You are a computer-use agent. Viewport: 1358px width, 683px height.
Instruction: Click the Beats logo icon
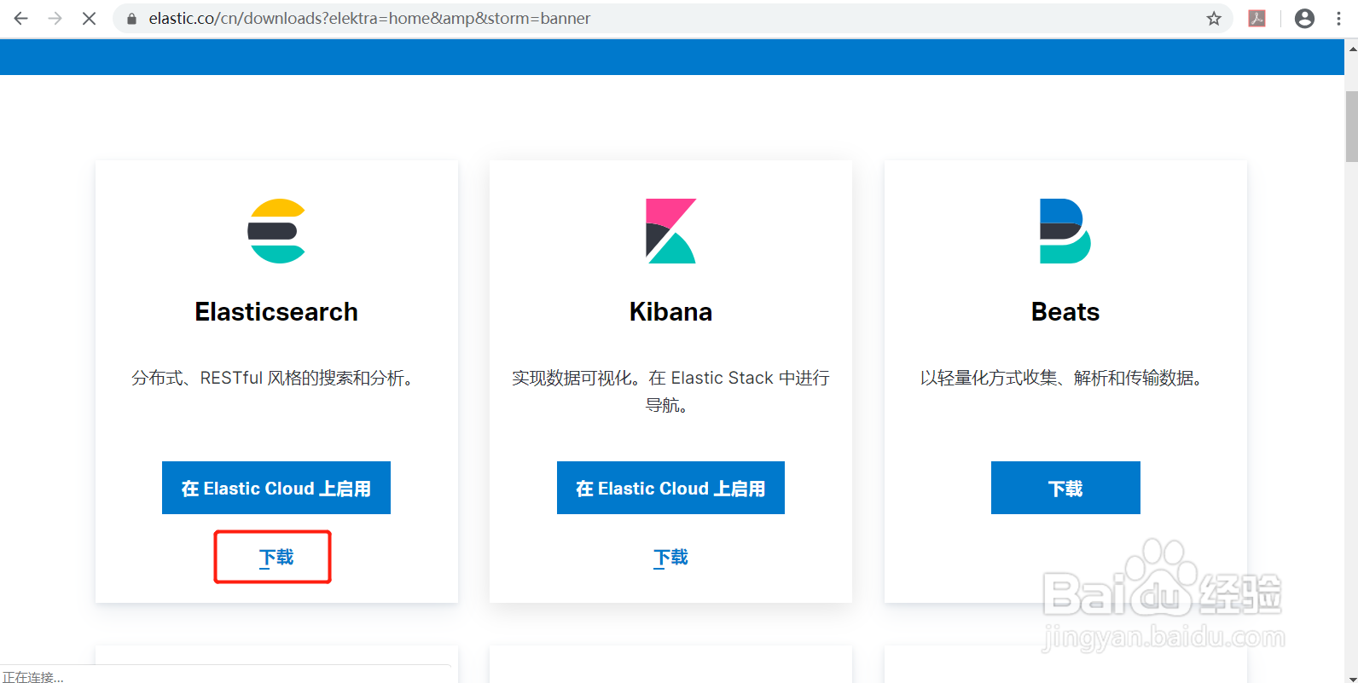click(x=1065, y=231)
